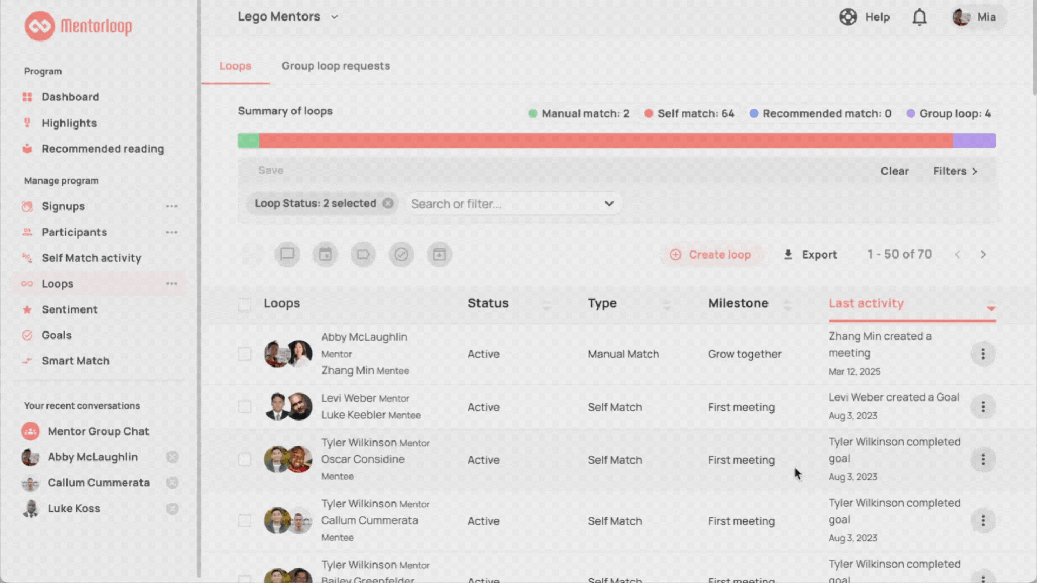Open actions menu for Abby McLaughlin loop
Image resolution: width=1037 pixels, height=583 pixels.
tap(983, 354)
